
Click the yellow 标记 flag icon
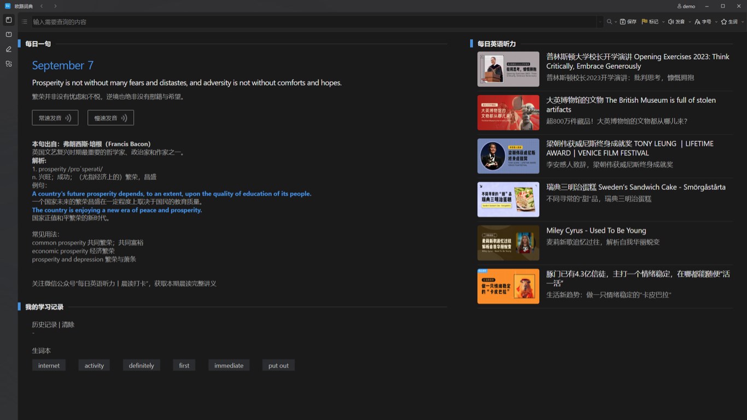pyautogui.click(x=645, y=21)
